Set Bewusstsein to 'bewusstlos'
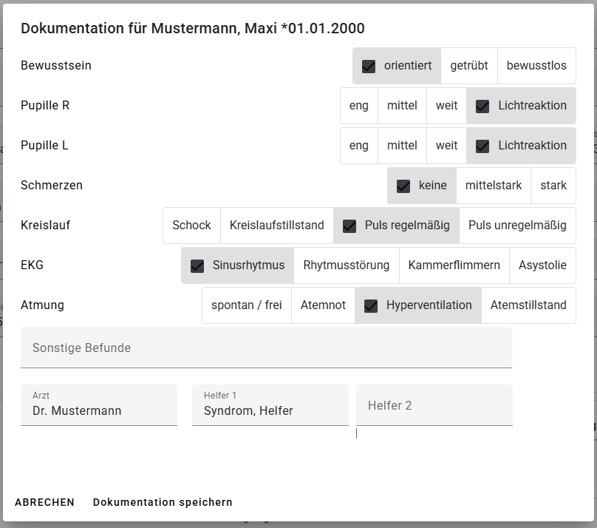The height and width of the screenshot is (528, 597). point(536,66)
